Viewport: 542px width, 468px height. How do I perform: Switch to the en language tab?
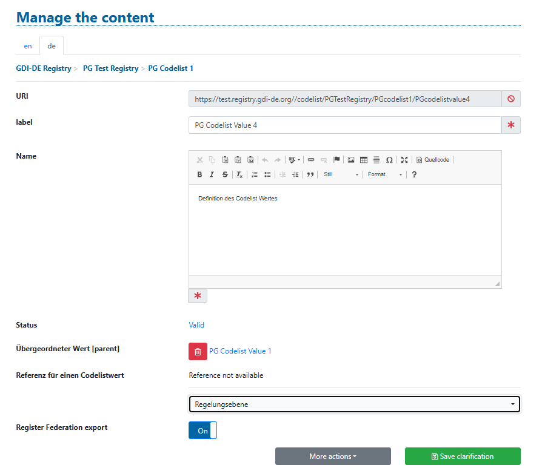(x=28, y=46)
